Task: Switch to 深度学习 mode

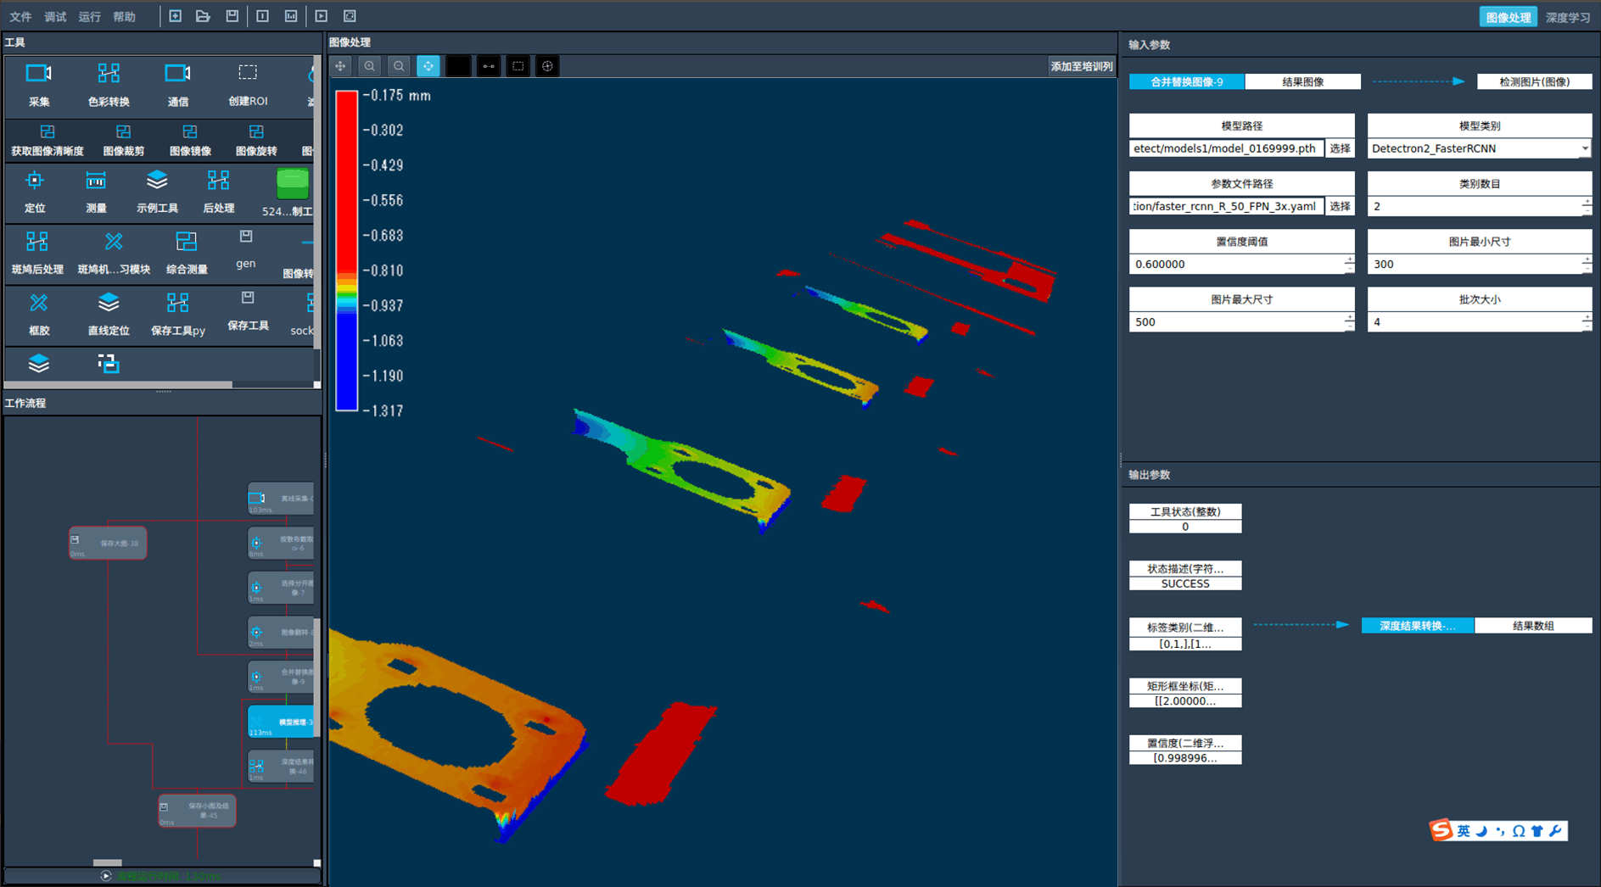Action: tap(1567, 17)
